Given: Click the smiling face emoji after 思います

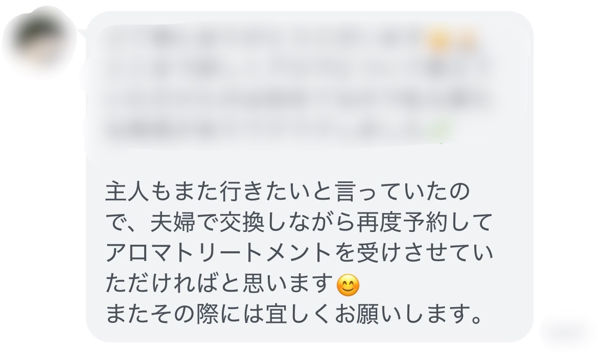Looking at the screenshot, I should tap(348, 285).
